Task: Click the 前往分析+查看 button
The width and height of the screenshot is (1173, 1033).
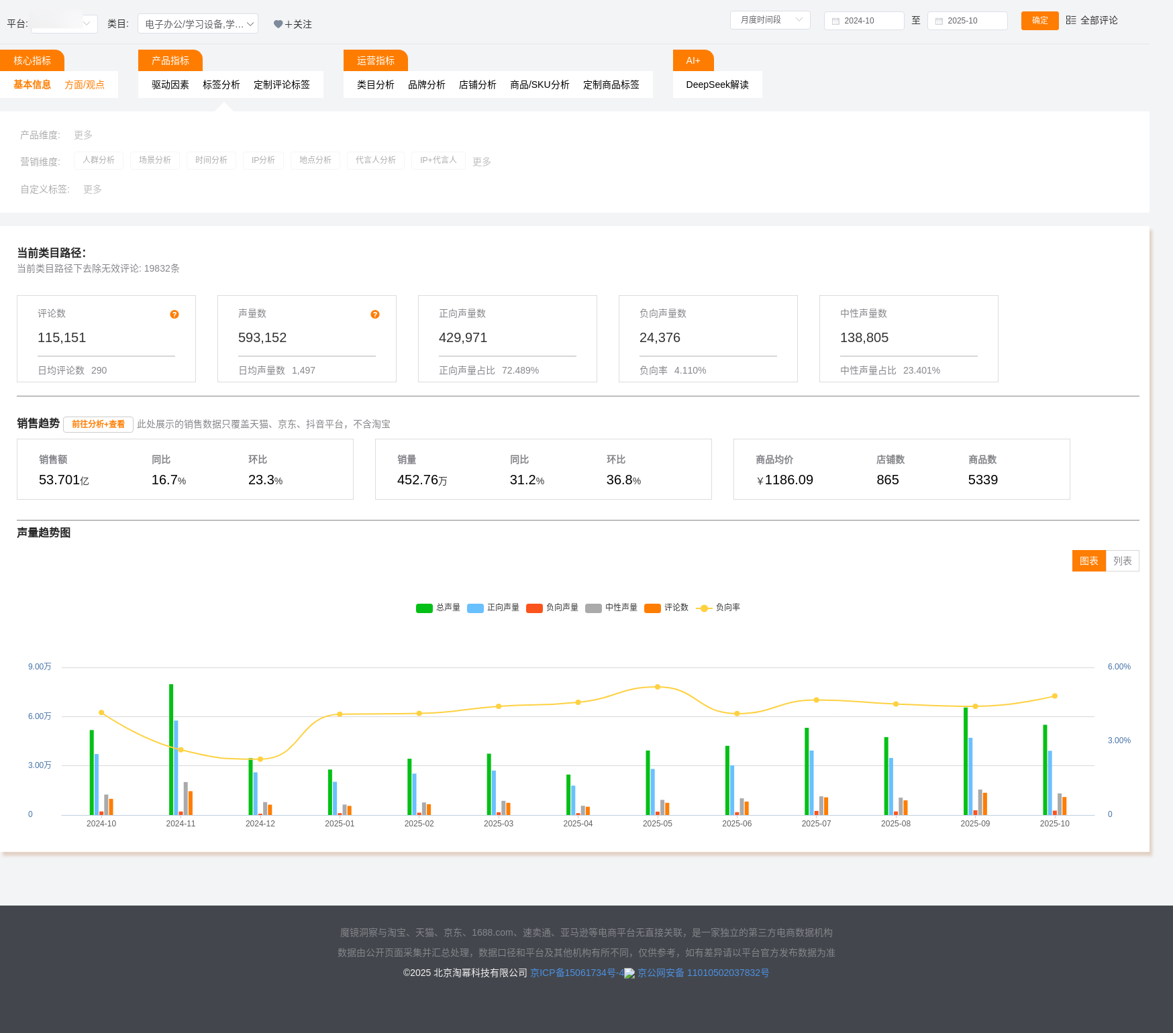Action: click(x=98, y=424)
